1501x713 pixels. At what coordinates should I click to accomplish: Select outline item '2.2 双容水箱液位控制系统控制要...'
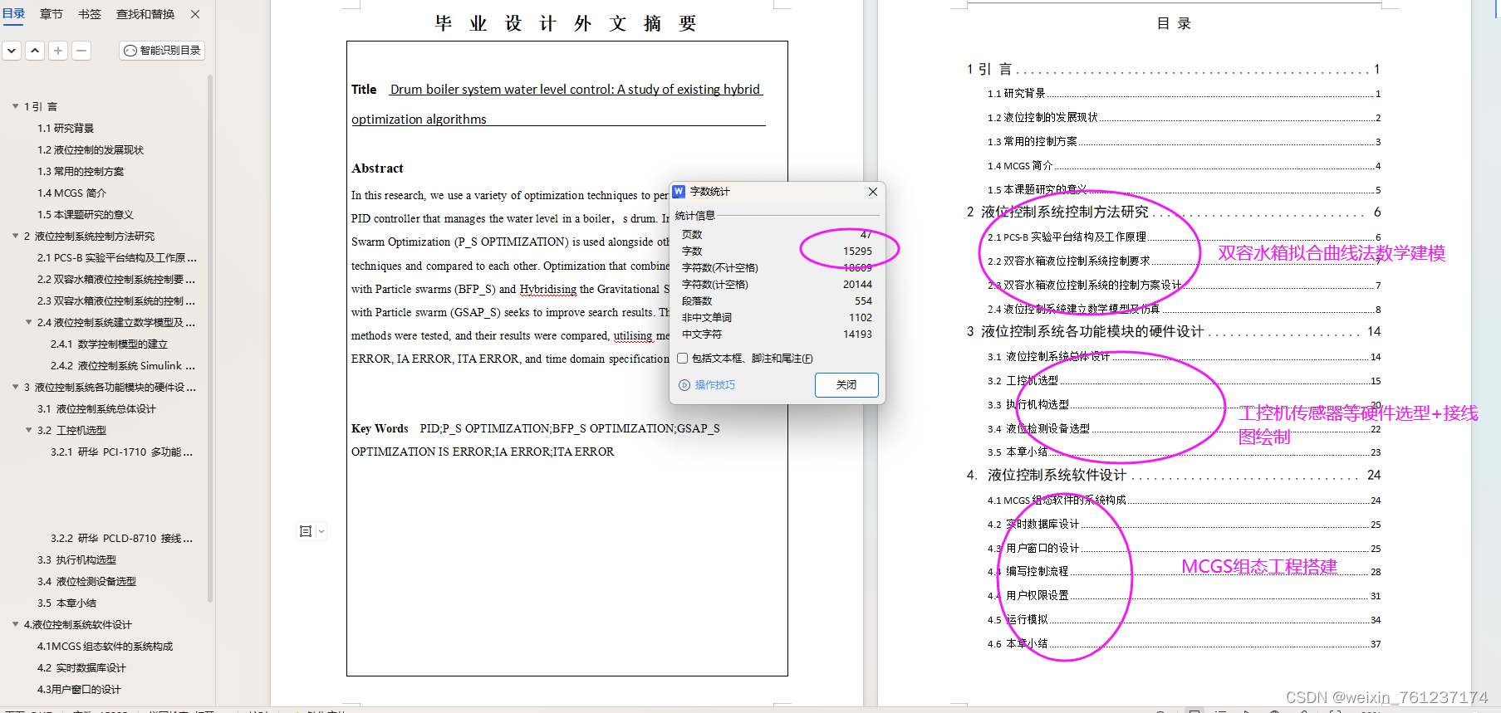116,279
